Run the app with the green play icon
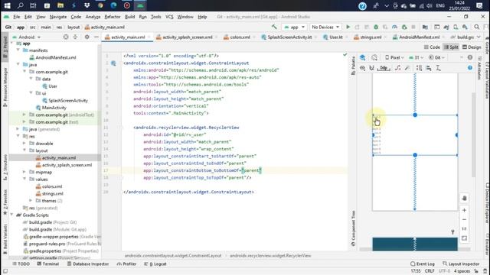This screenshot has height=275, width=490. tap(348, 27)
